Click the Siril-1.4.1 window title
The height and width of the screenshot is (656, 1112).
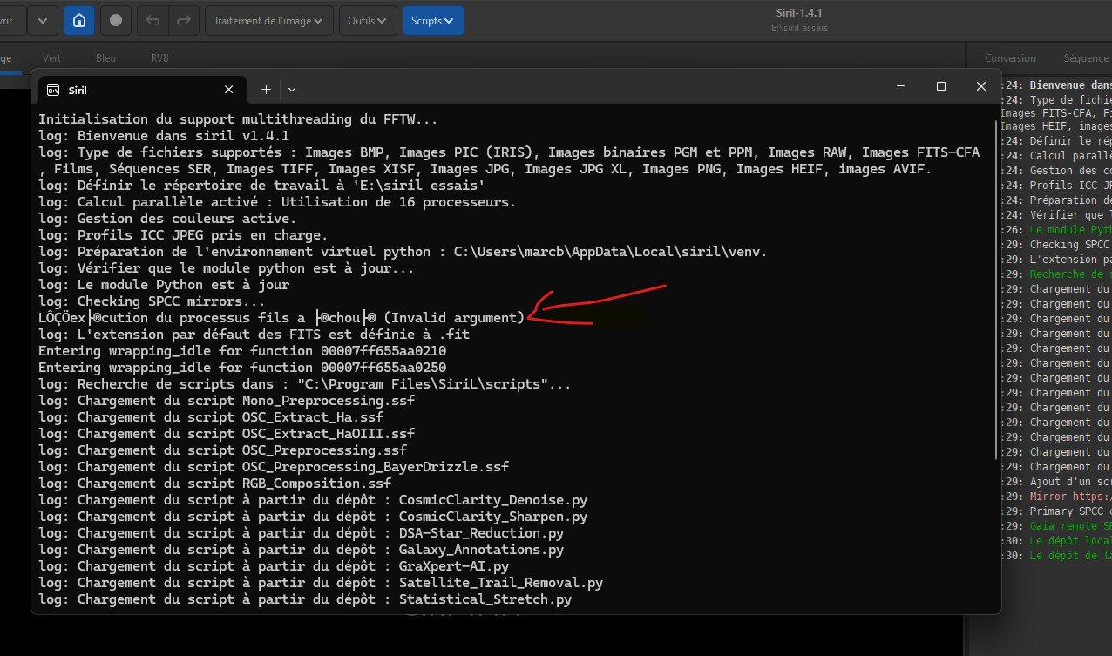799,12
